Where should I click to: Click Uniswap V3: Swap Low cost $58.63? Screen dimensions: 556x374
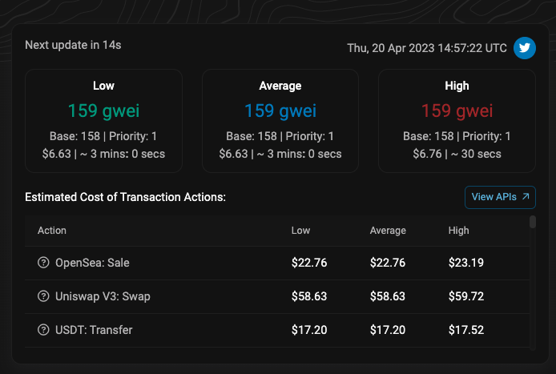(309, 296)
